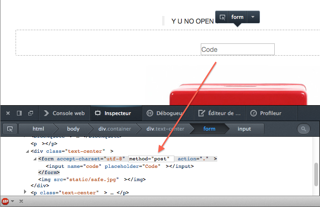The width and height of the screenshot is (320, 207).
Task: Click the picker icon in the form tooltip
Action: [x=222, y=17]
